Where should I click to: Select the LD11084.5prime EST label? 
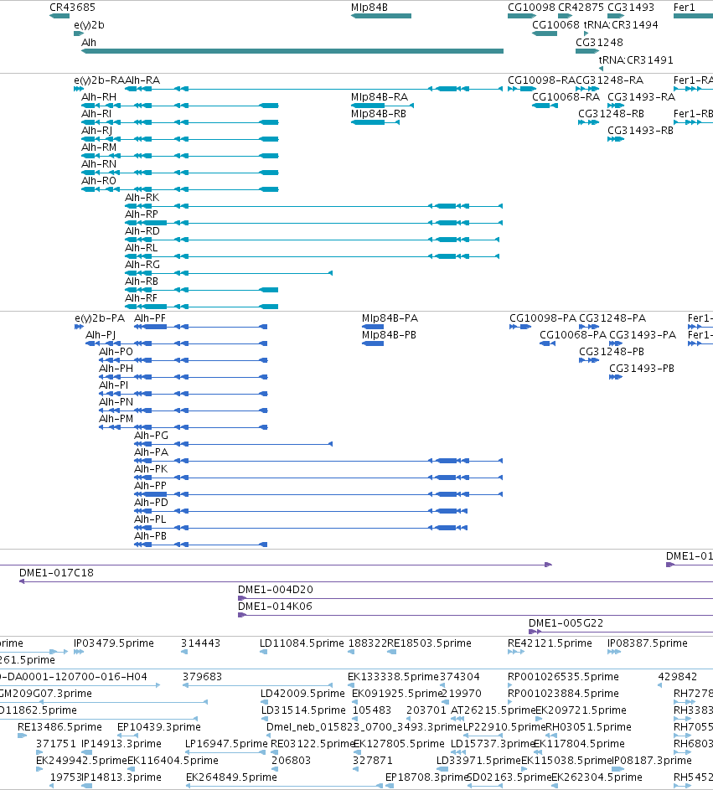point(302,643)
